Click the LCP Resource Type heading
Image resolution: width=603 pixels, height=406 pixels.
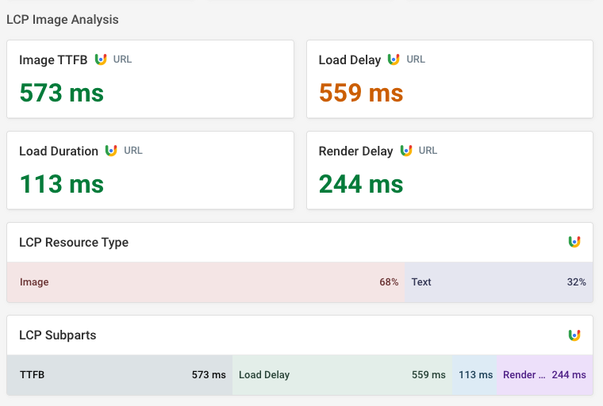(74, 243)
